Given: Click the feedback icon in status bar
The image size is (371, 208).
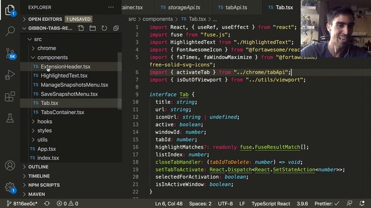Looking at the screenshot, I should coord(349,203).
